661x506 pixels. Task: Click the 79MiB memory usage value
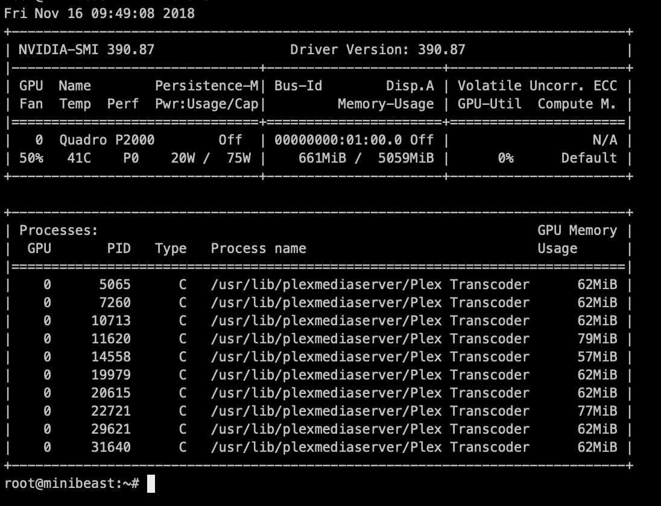tap(597, 339)
